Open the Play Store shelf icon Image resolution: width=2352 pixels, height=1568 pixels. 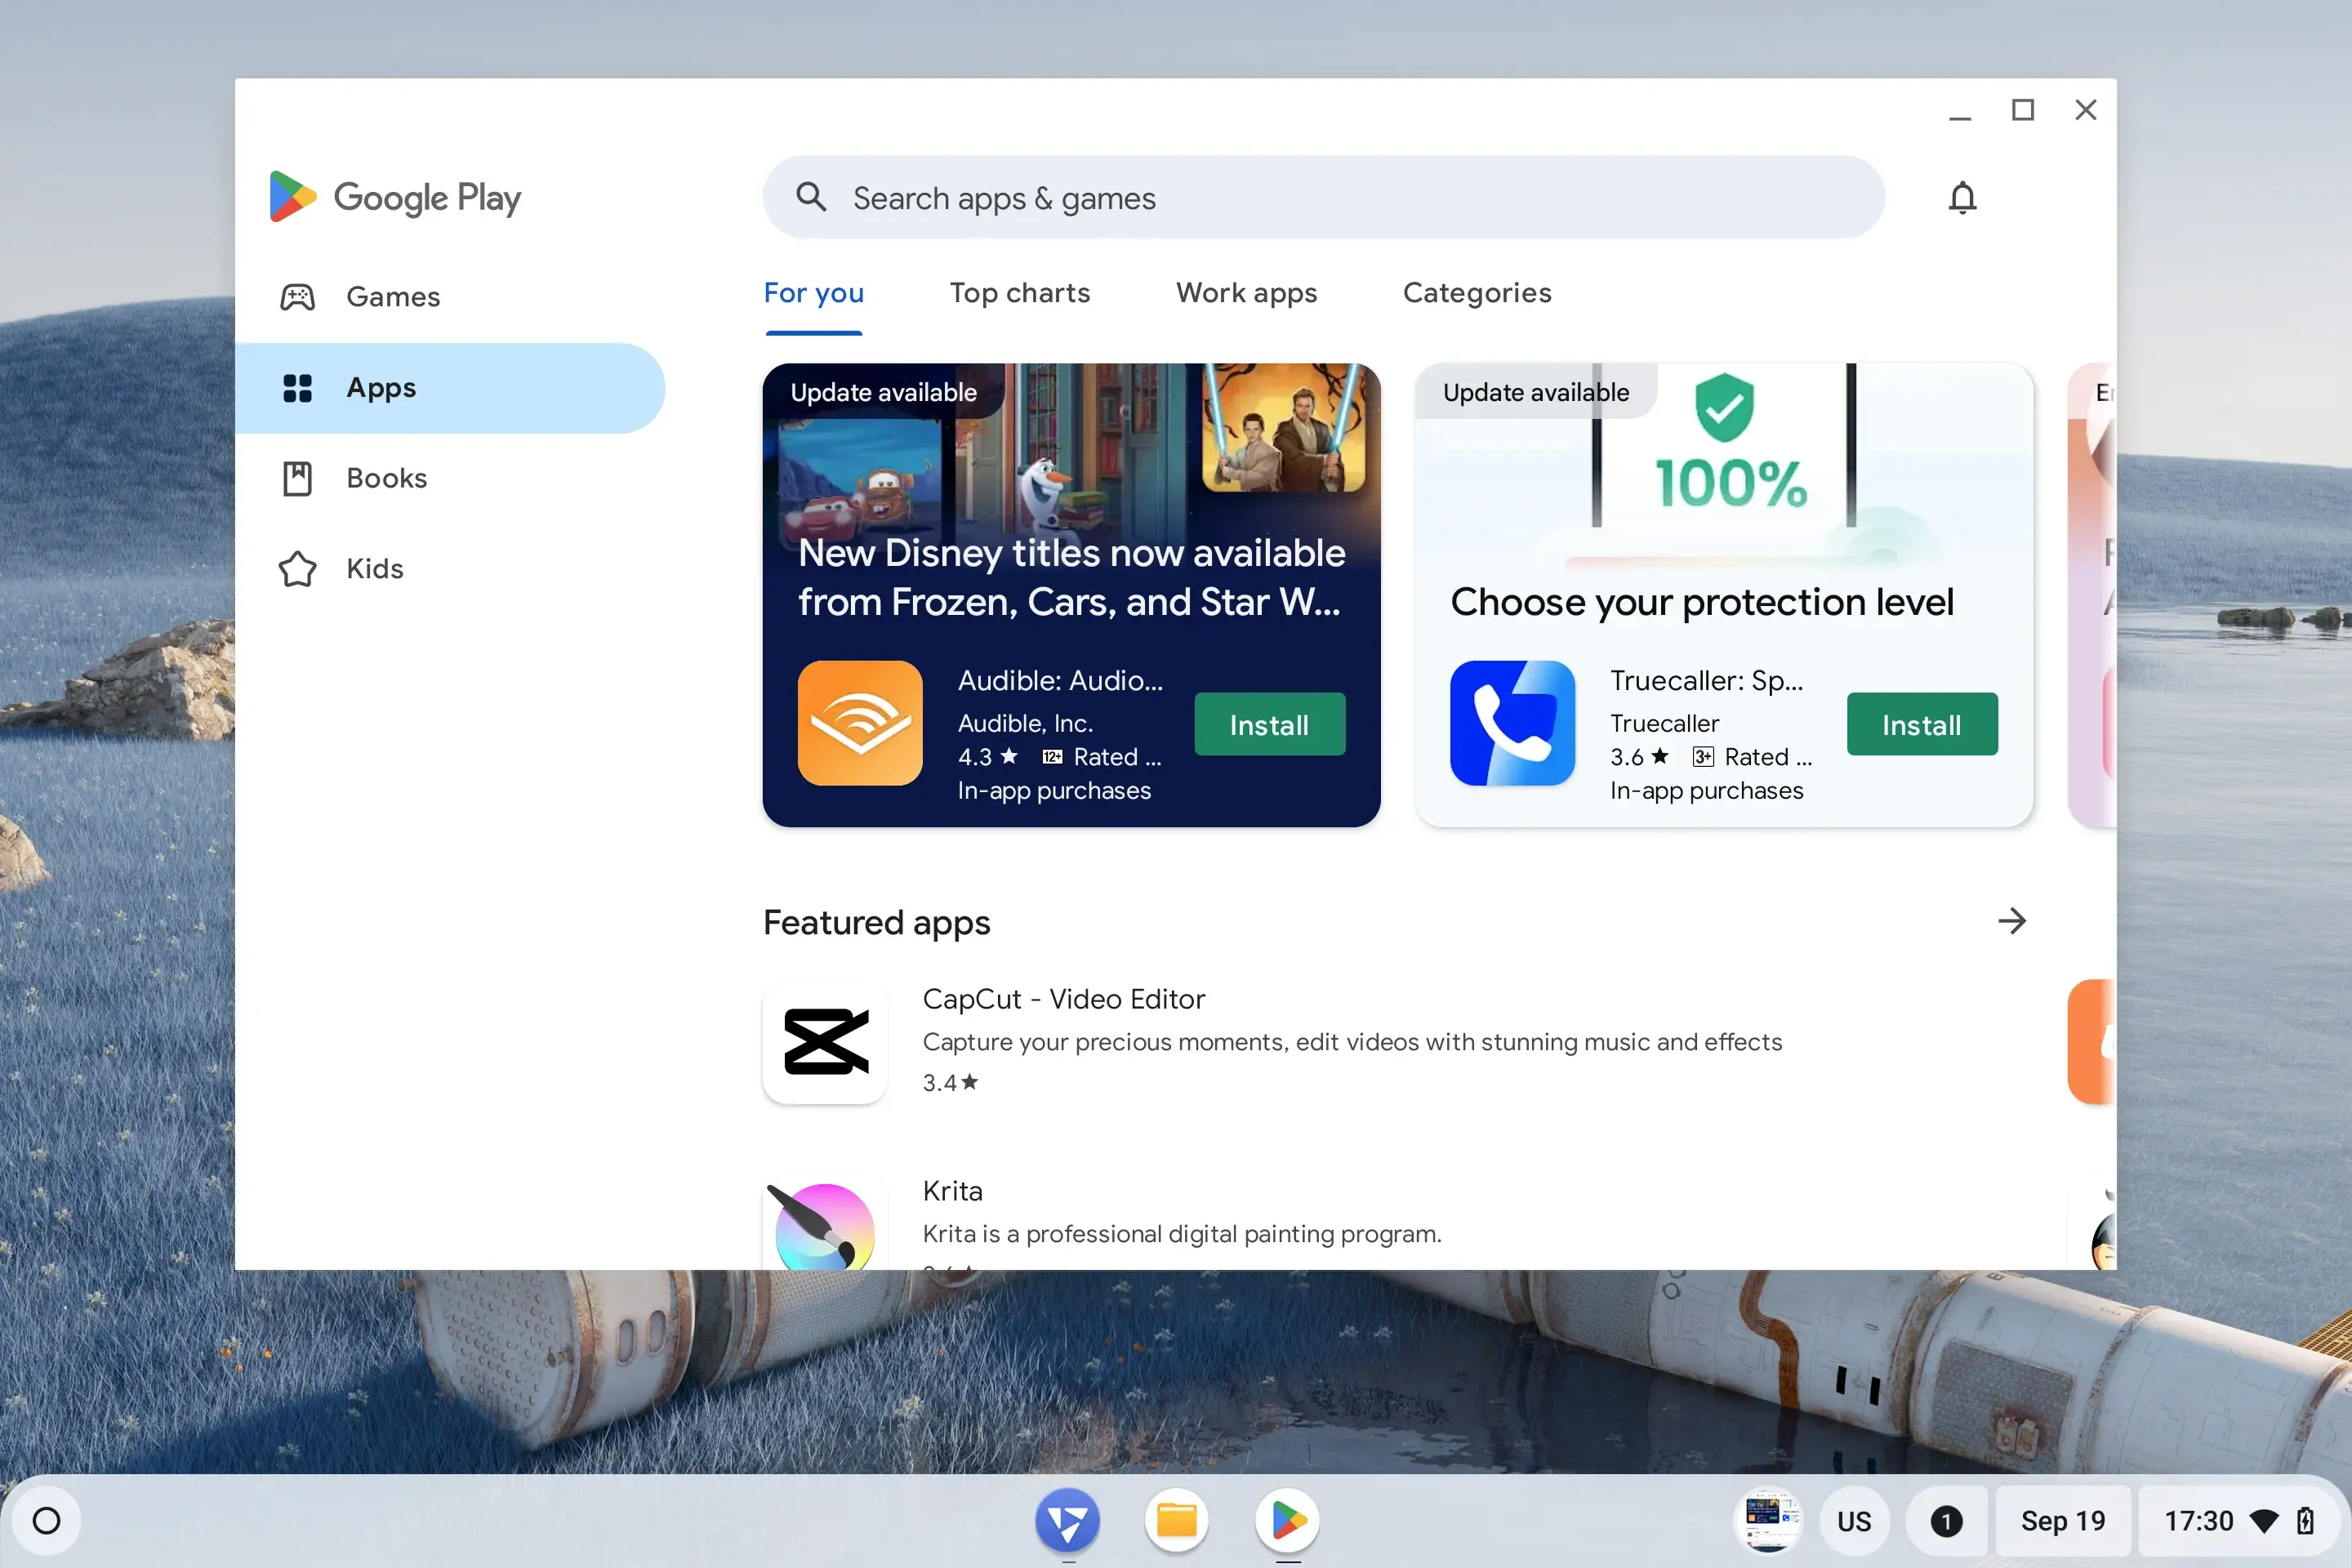pos(1288,1521)
